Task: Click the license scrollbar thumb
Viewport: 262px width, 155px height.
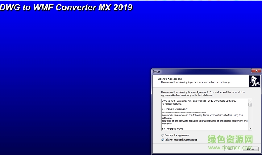Action: 250,105
